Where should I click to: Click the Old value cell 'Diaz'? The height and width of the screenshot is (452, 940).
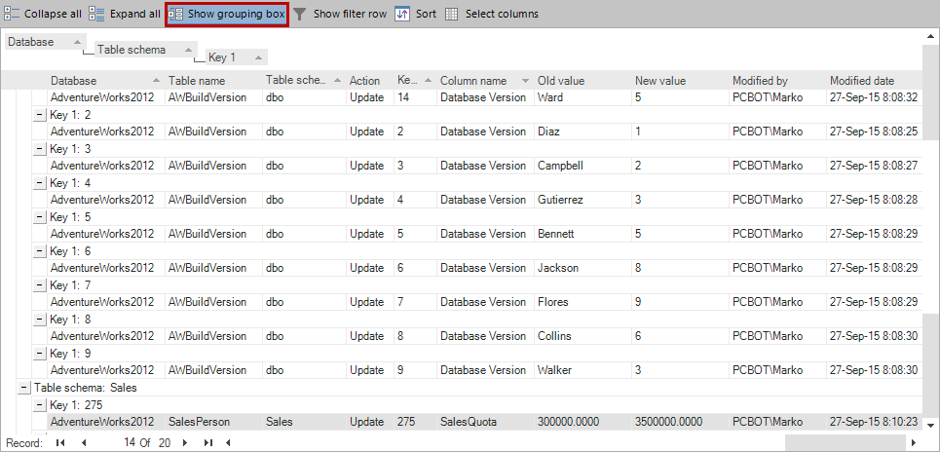pyautogui.click(x=583, y=132)
